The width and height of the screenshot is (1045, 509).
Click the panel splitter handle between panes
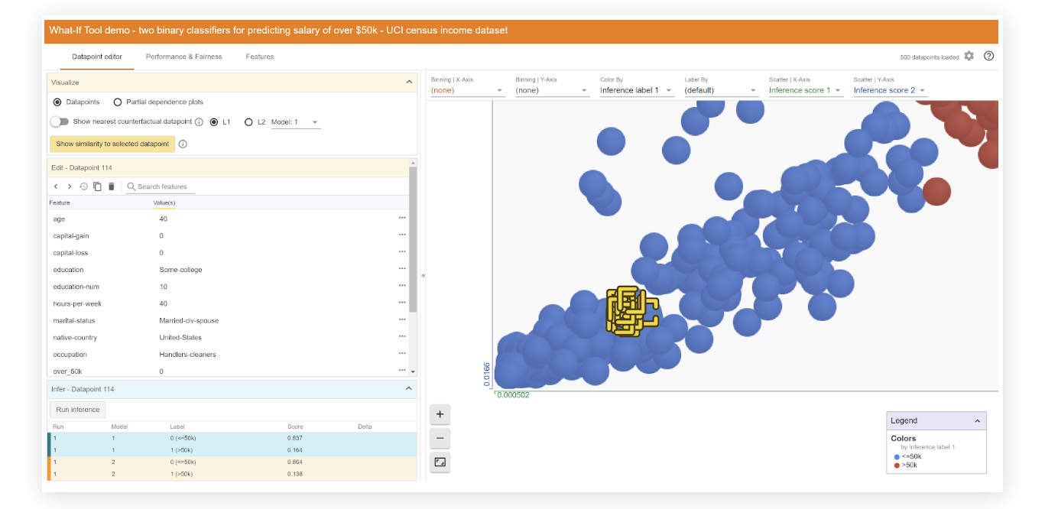423,275
